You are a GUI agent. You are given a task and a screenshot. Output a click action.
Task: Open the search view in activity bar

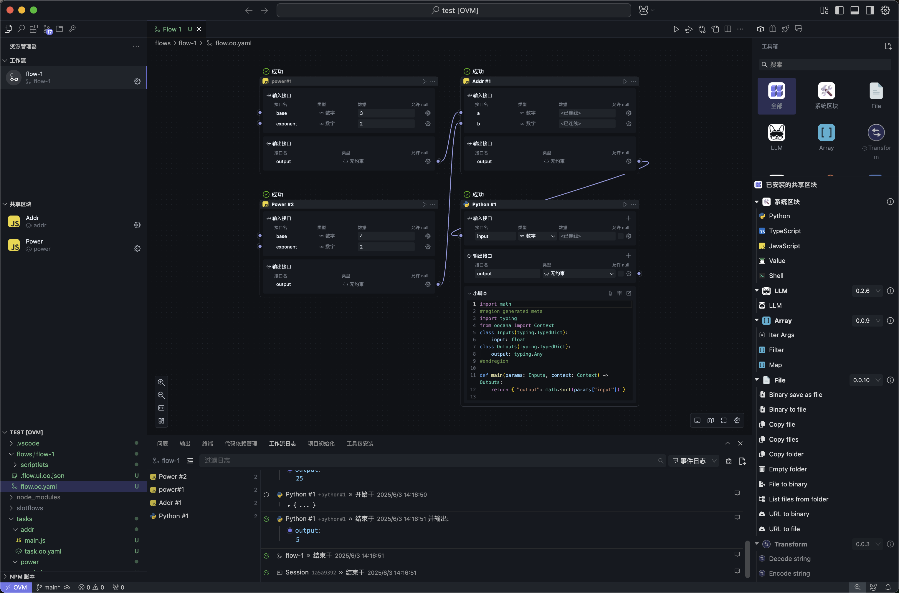point(21,29)
